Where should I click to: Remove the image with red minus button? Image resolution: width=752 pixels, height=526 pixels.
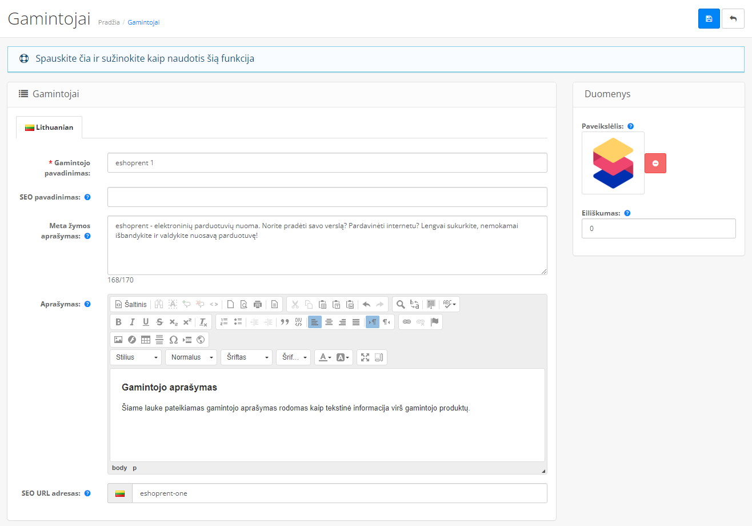pyautogui.click(x=655, y=164)
